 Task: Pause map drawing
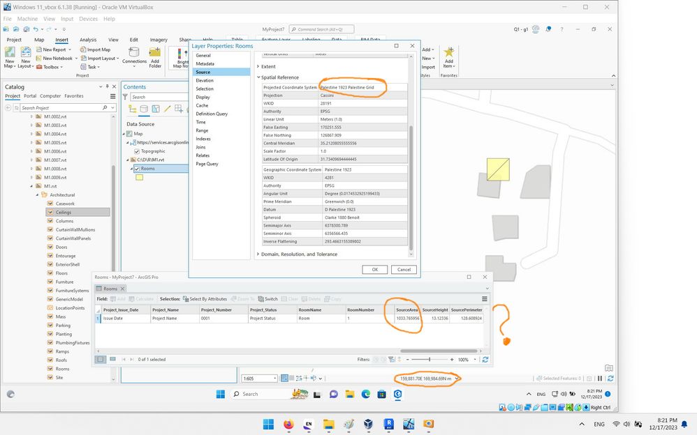pyautogui.click(x=600, y=379)
